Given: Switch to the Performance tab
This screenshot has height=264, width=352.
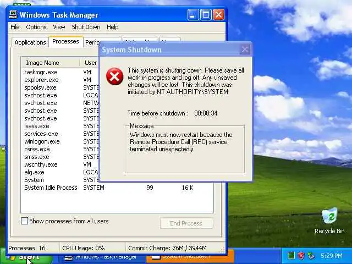Looking at the screenshot, I should pos(92,42).
